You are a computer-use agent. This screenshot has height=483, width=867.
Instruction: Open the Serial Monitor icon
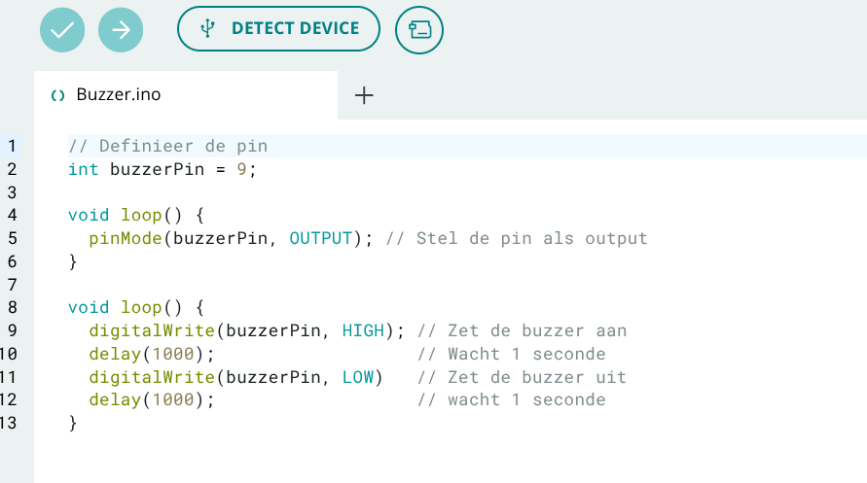click(419, 30)
